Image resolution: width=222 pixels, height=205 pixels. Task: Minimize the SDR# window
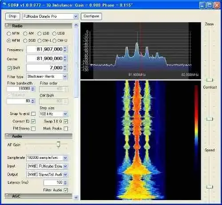point(202,5)
